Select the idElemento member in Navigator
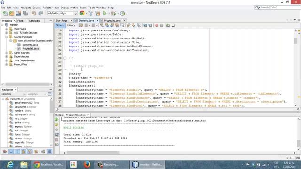The image size is (301, 169). click(x=25, y=107)
